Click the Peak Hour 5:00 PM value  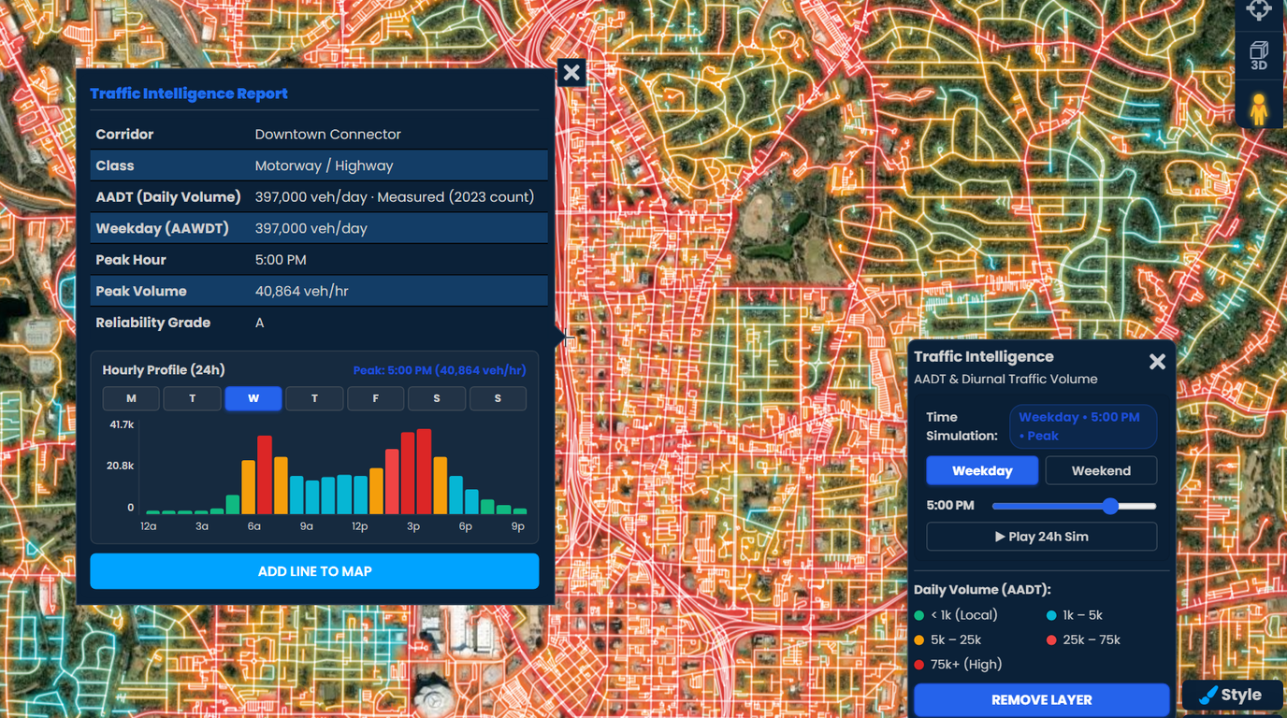pos(281,260)
